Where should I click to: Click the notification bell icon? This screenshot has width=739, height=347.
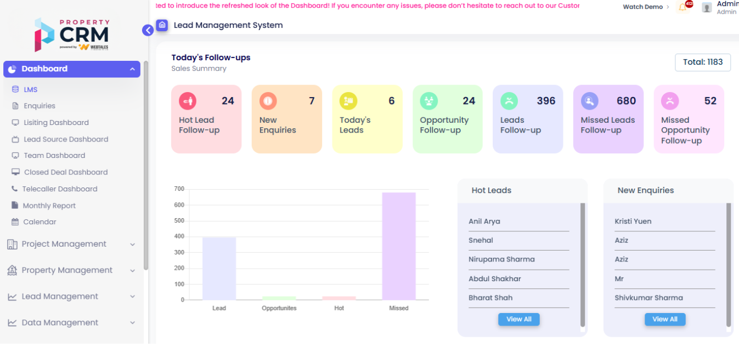tap(682, 7)
